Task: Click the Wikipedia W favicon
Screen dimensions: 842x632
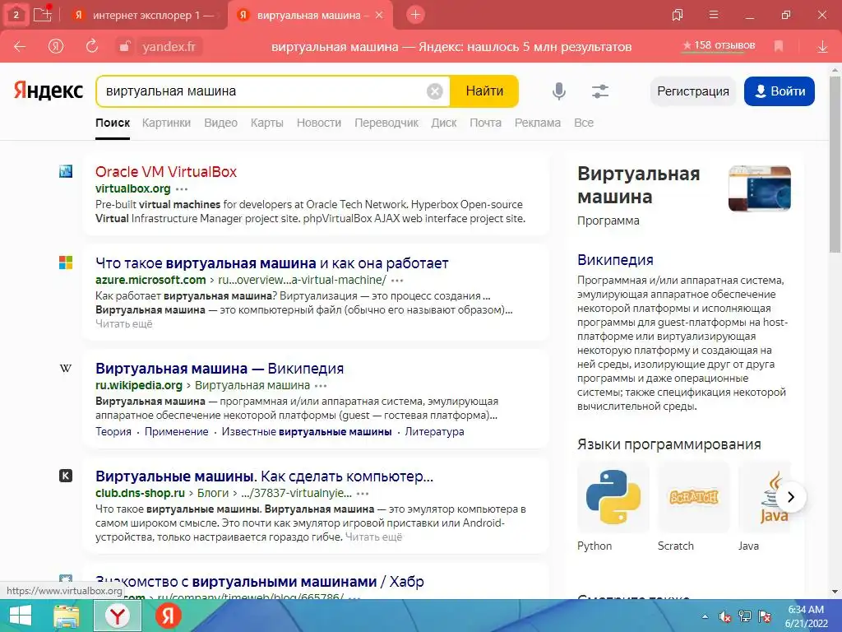Action: point(66,368)
